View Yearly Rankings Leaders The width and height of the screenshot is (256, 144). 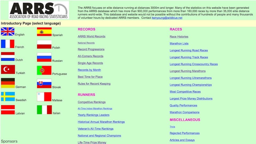click(x=94, y=115)
